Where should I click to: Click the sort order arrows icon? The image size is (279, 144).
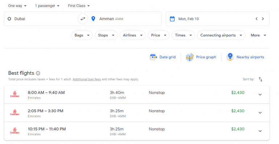click(261, 79)
